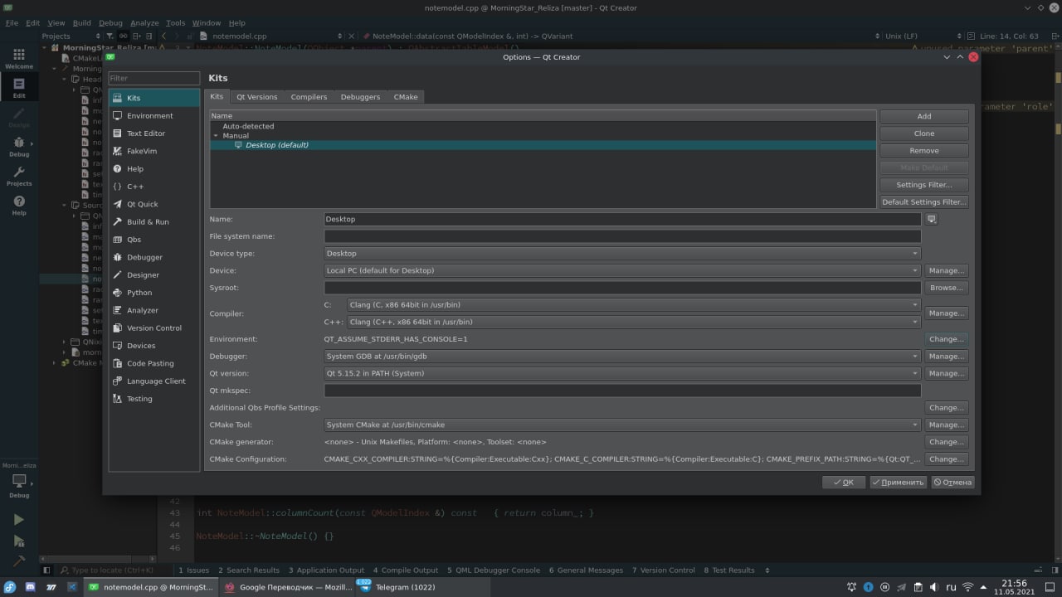Select Testing options category
1062x597 pixels.
coord(154,399)
